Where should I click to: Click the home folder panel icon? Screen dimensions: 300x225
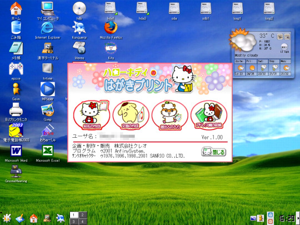pos(33,218)
